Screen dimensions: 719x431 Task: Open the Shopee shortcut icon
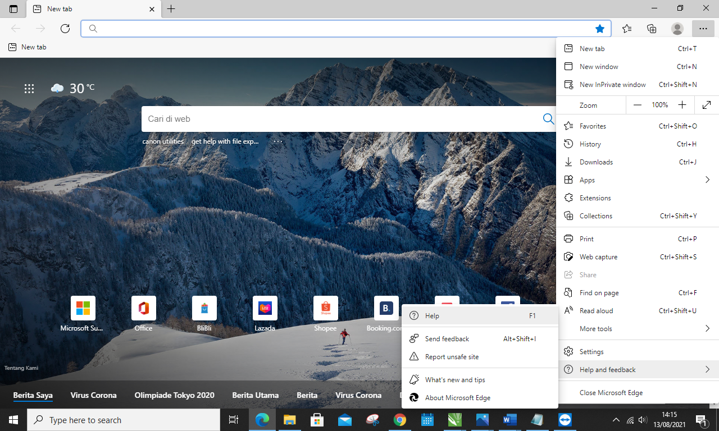click(x=325, y=308)
